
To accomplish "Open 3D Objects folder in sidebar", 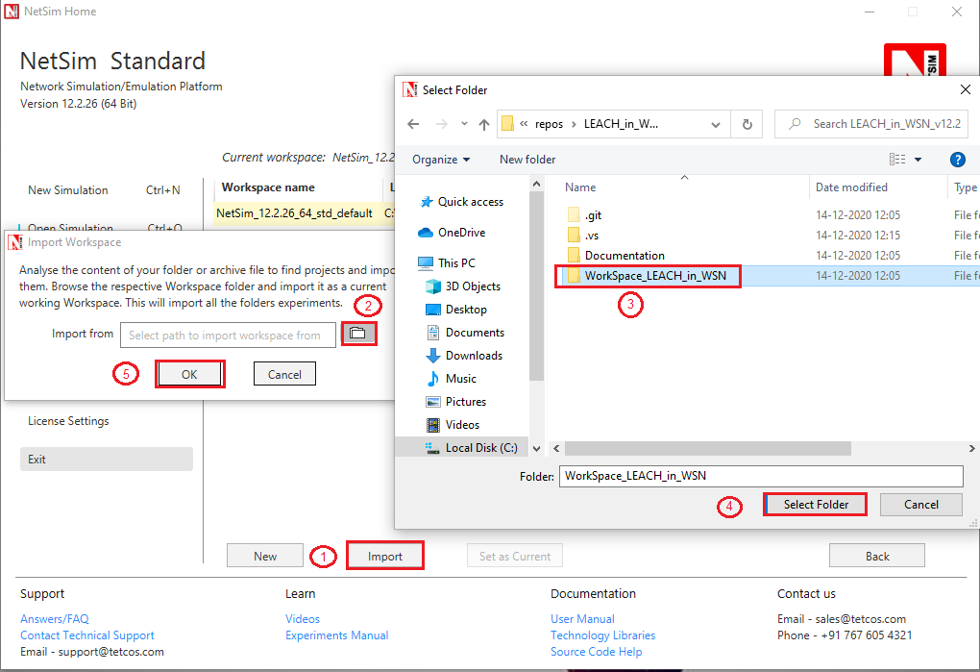I will pos(463,286).
